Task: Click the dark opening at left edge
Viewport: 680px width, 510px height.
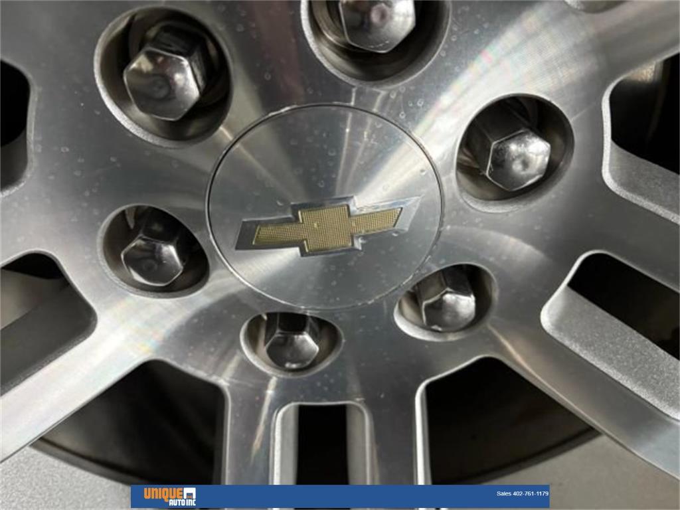Action: point(13,126)
